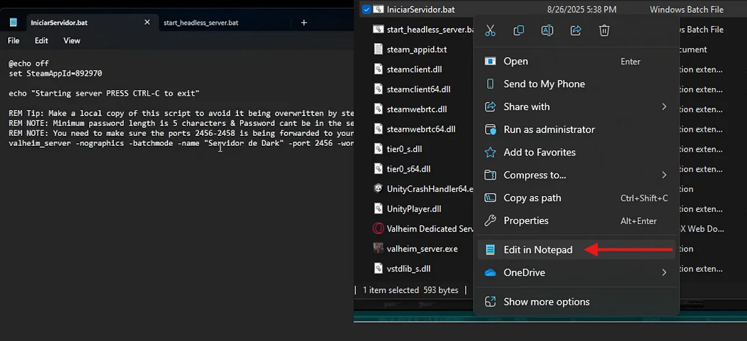Click Show more options

[546, 301]
